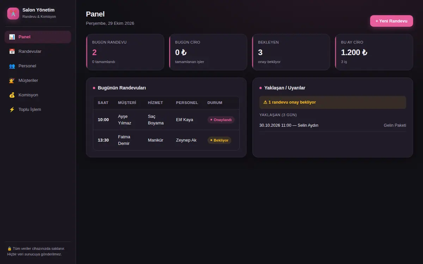Go to Randevular in the sidebar
The height and width of the screenshot is (264, 423).
[38, 51]
